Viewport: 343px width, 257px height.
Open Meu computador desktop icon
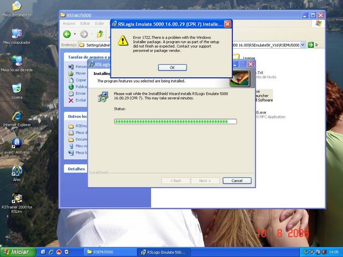click(x=17, y=36)
